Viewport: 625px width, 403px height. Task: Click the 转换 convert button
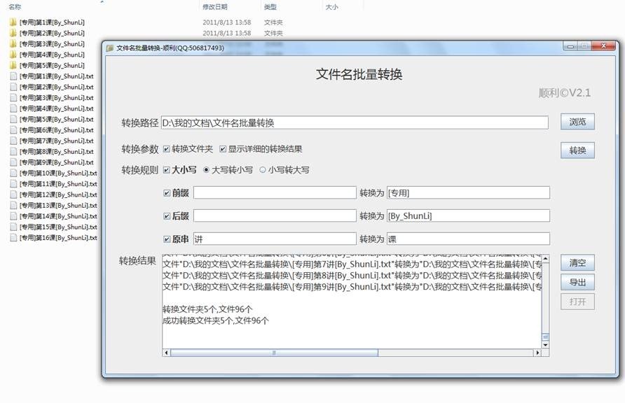[x=577, y=150]
